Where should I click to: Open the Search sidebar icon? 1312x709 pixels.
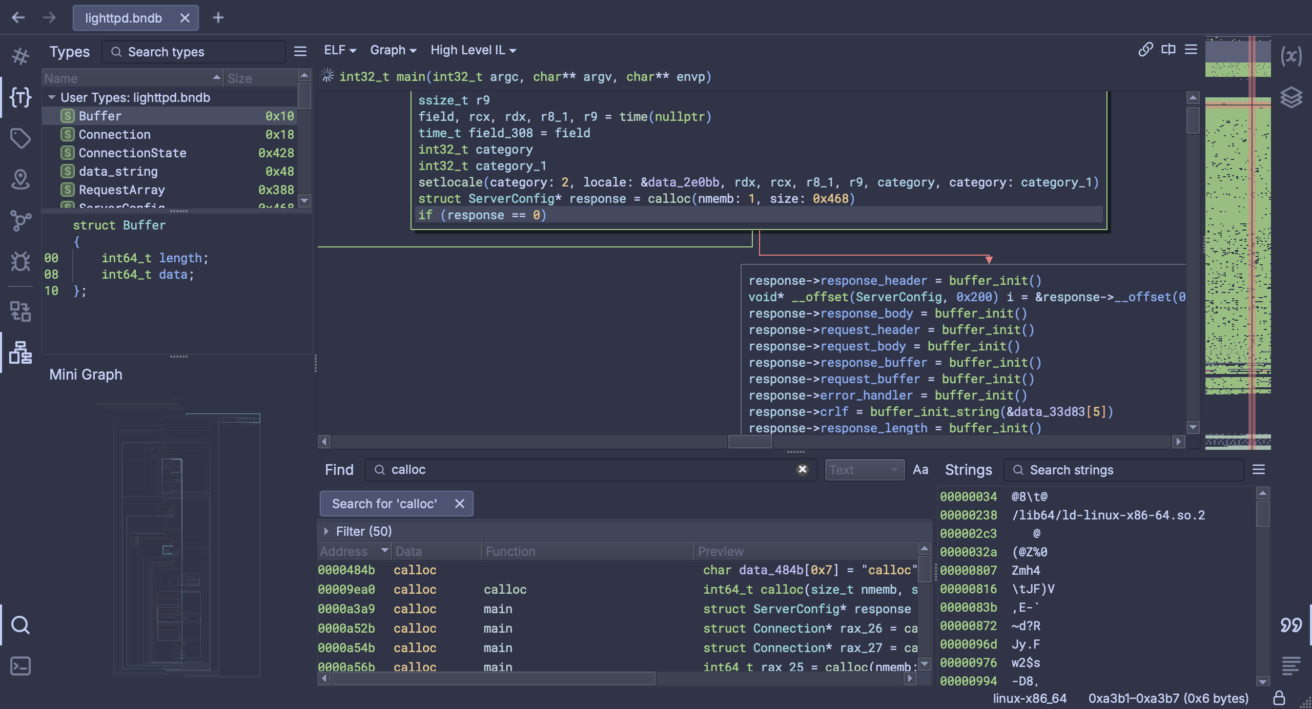pyautogui.click(x=20, y=624)
